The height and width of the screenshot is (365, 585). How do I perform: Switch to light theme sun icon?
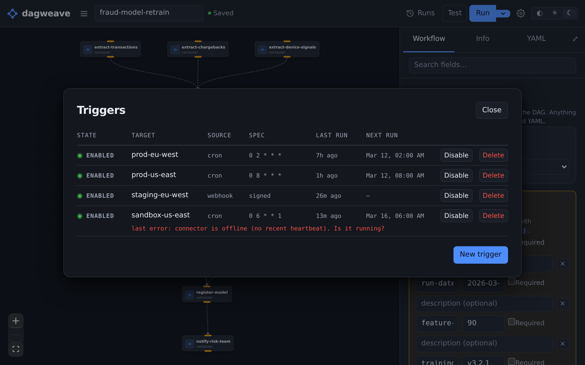(555, 13)
